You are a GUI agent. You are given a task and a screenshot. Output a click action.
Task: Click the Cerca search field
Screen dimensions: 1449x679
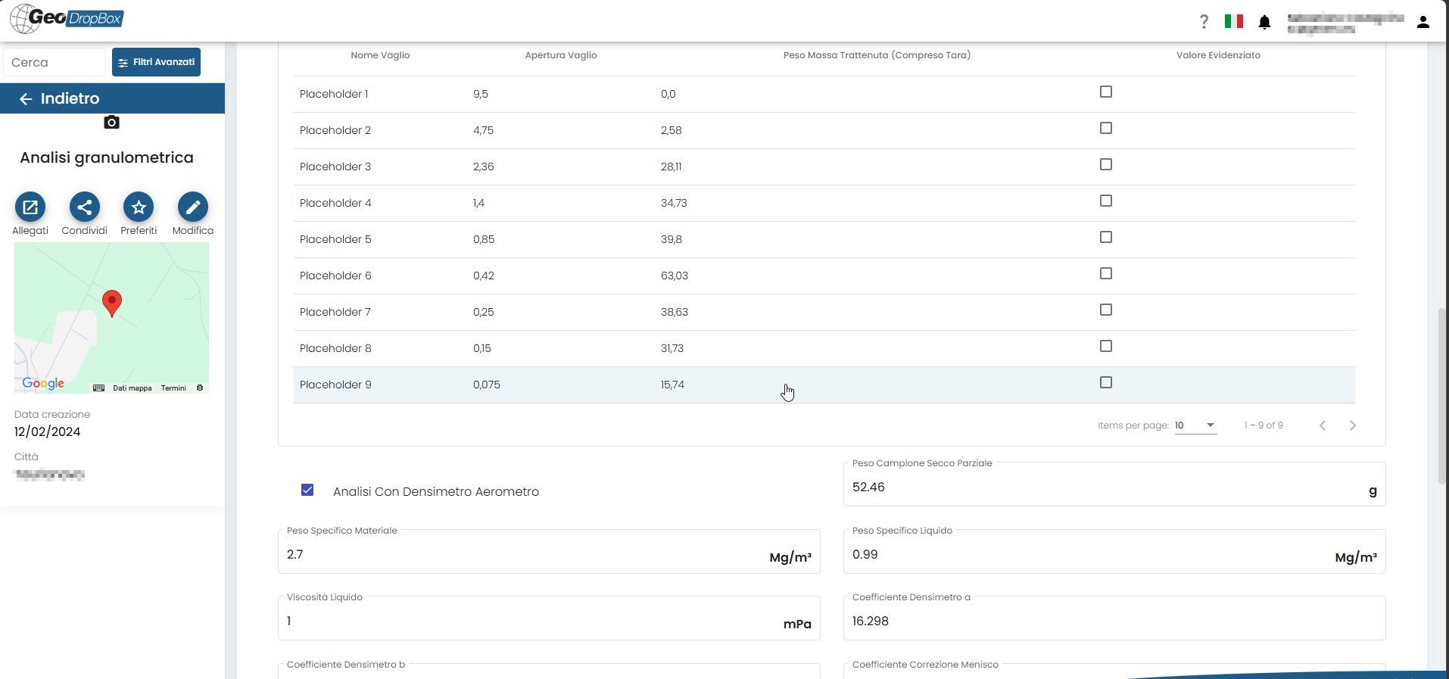55,62
